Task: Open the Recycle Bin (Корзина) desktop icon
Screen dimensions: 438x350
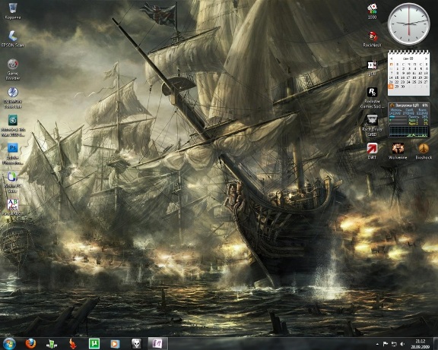Action: (13, 11)
